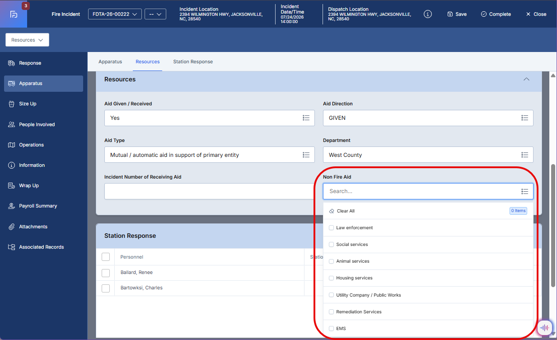Image resolution: width=557 pixels, height=340 pixels.
Task: Open list icon in Aid Given / Received field
Action: pyautogui.click(x=306, y=118)
